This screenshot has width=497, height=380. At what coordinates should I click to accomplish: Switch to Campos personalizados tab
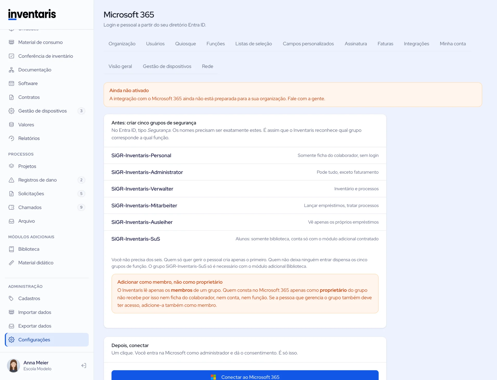point(308,44)
